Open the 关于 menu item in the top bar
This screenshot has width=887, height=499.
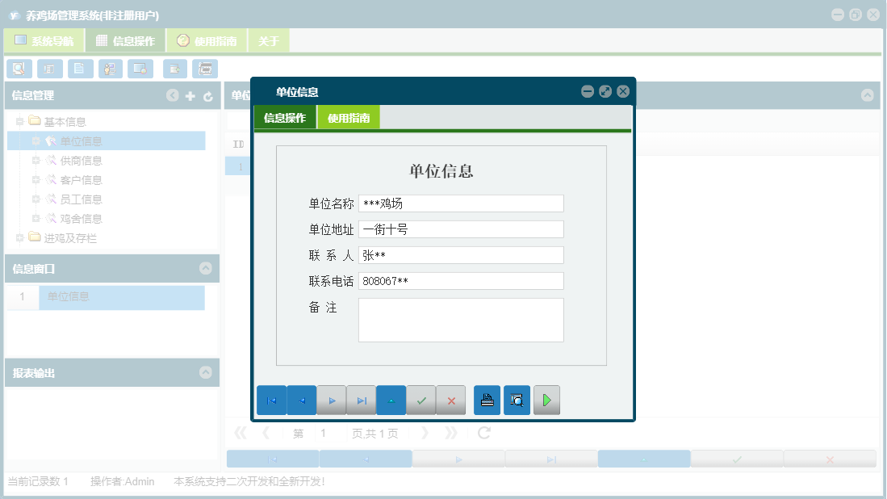click(x=269, y=39)
